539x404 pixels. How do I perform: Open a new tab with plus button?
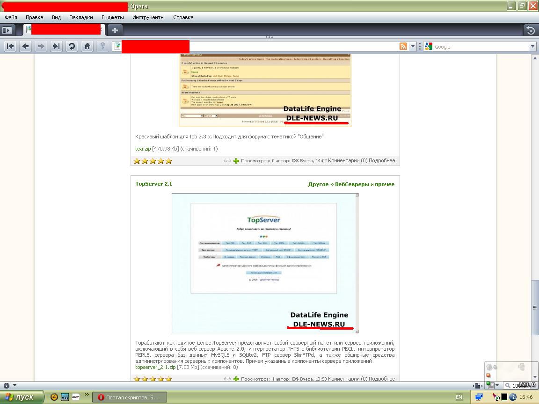point(115,30)
